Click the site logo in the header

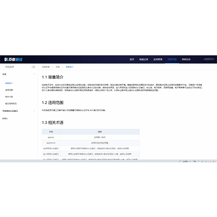click(13, 59)
